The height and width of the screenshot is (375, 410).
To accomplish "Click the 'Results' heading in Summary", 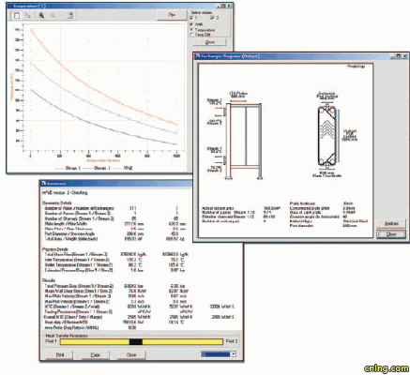I will click(x=48, y=280).
